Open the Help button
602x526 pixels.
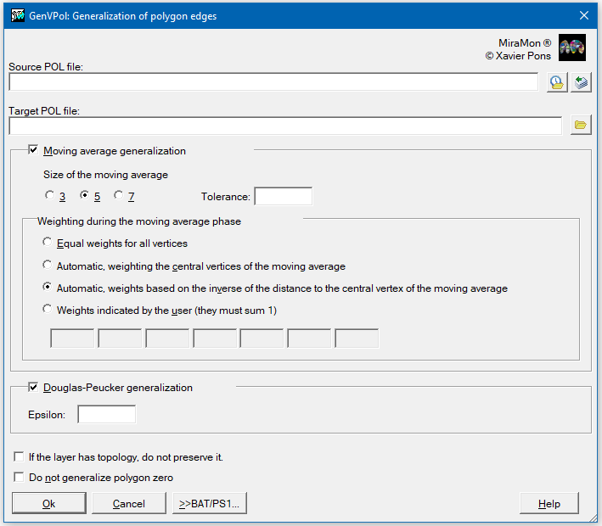(x=549, y=503)
